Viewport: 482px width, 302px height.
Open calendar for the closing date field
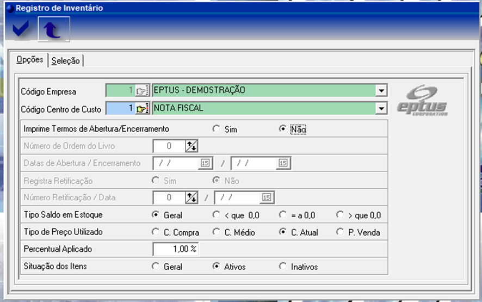coord(283,163)
